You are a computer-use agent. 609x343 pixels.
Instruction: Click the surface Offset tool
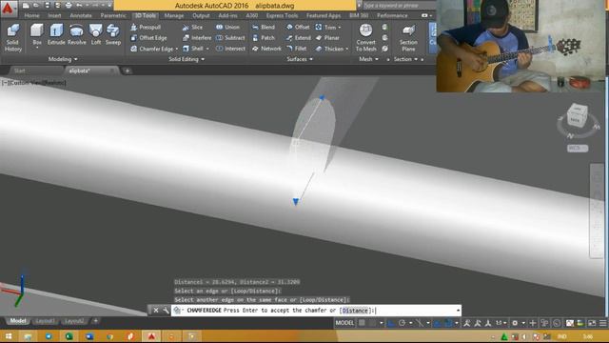(x=298, y=28)
